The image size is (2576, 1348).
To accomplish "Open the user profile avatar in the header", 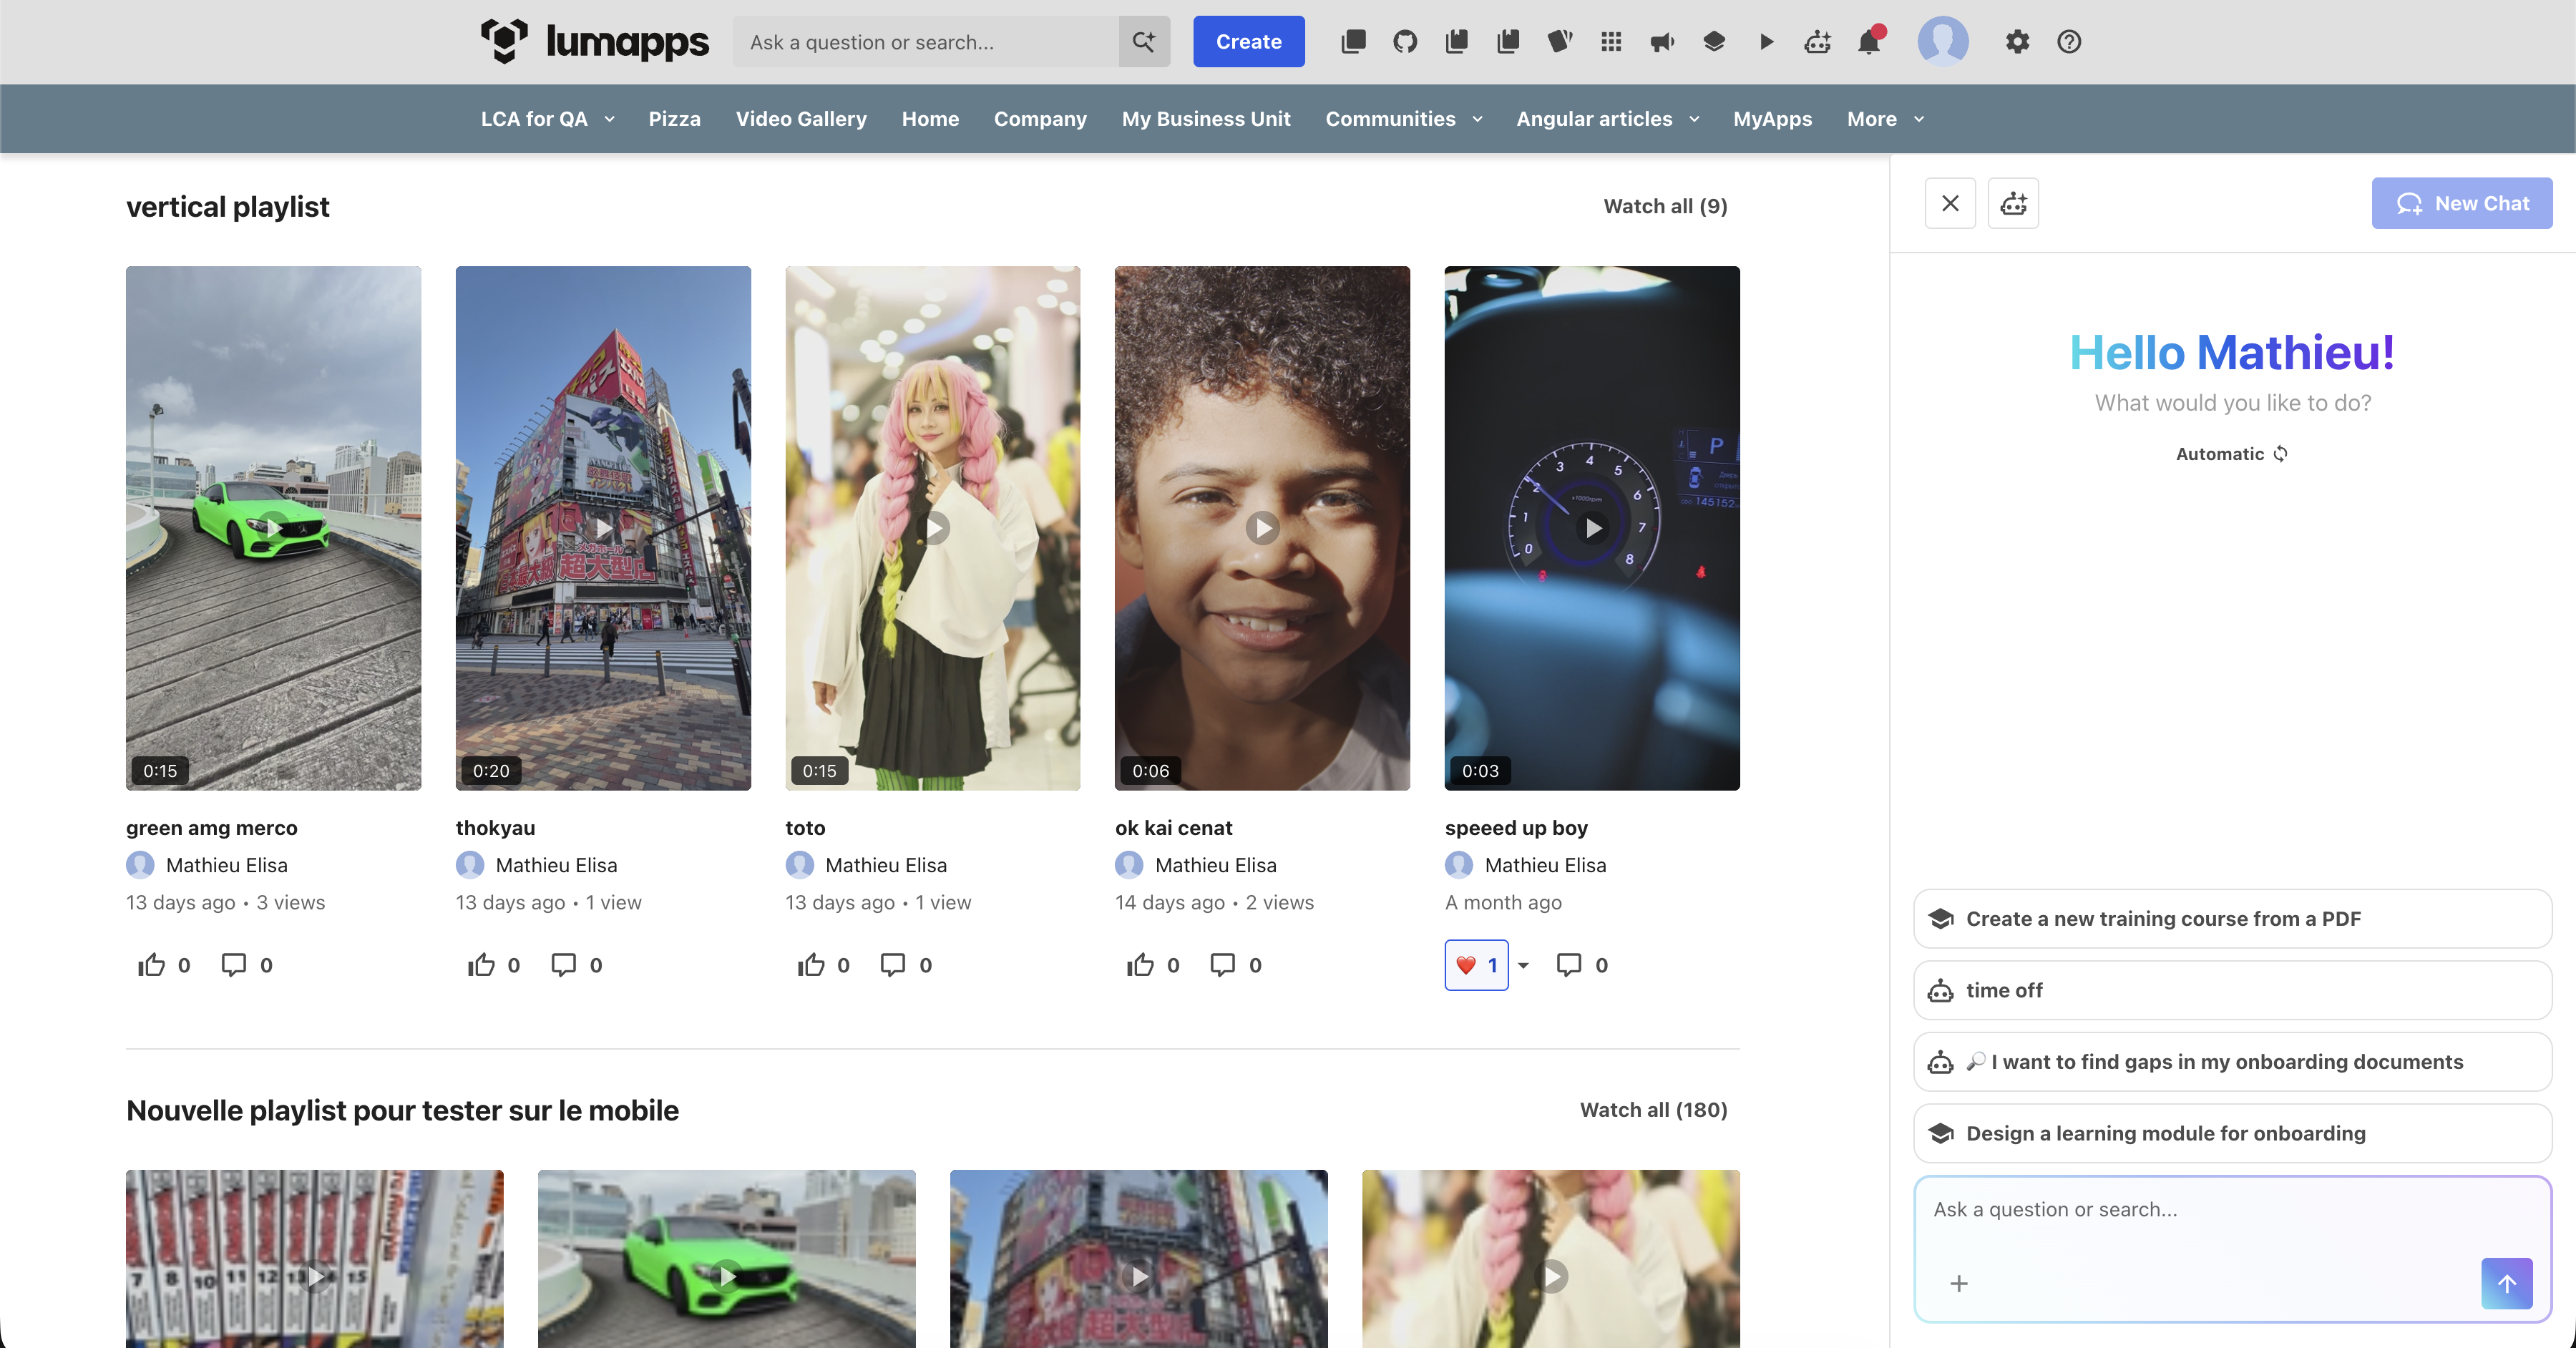I will tap(1943, 42).
